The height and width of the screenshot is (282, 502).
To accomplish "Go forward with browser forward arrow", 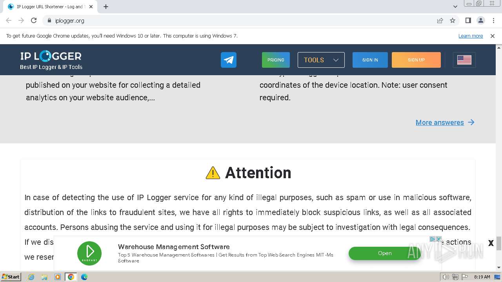I will 21,21.
